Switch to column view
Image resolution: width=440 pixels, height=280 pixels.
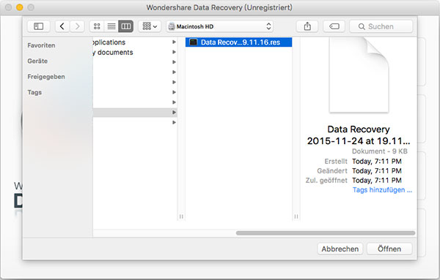point(125,26)
